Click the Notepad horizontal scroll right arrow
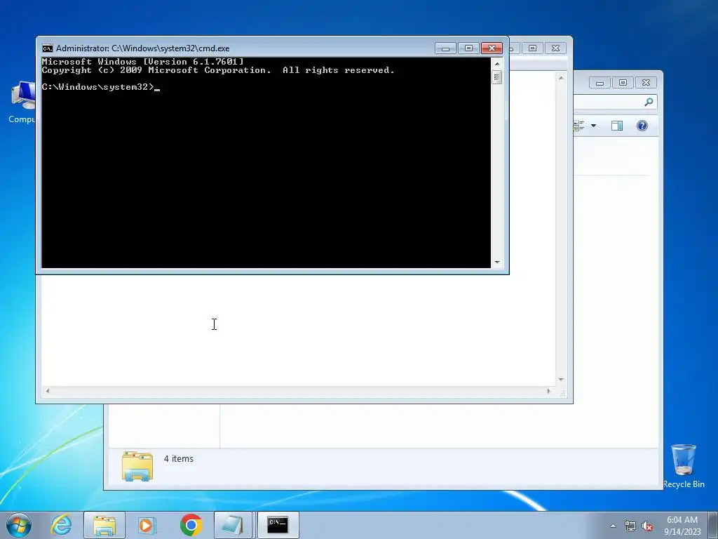This screenshot has height=539, width=718. point(549,391)
